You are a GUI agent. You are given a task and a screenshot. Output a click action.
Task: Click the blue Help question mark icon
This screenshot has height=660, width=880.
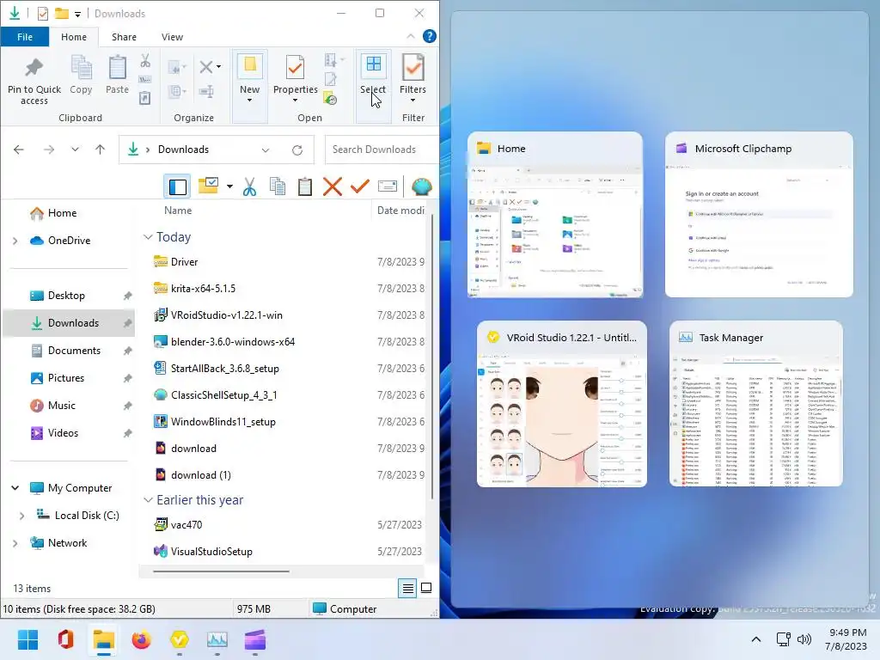click(x=430, y=36)
